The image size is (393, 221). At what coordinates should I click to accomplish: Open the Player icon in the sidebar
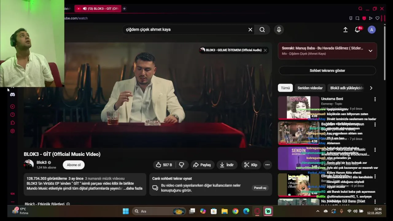[x=12, y=107]
